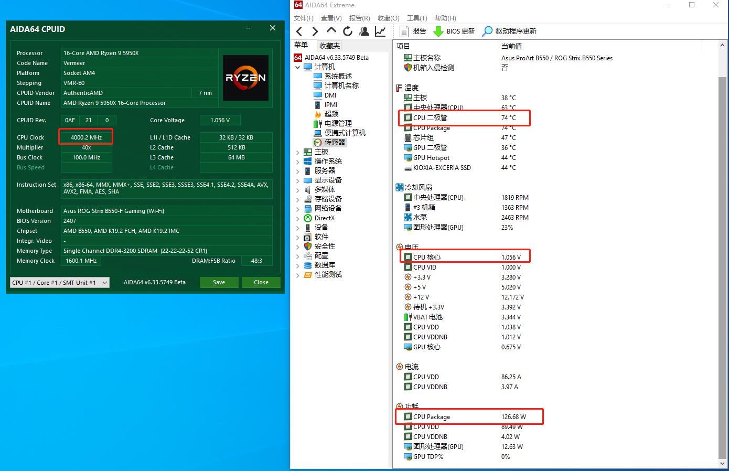Select the DMI tree item
The image size is (729, 471).
(325, 95)
